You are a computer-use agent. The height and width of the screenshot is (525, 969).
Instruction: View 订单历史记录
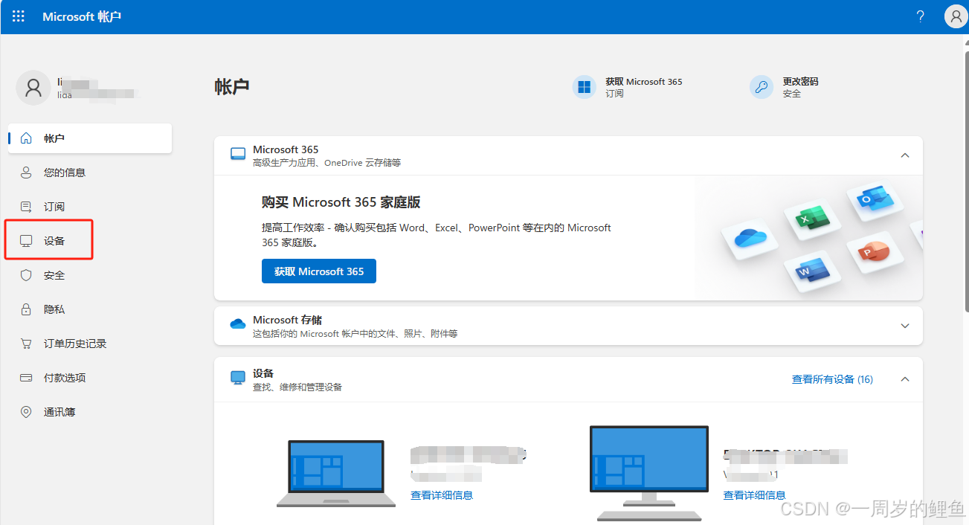pos(90,344)
